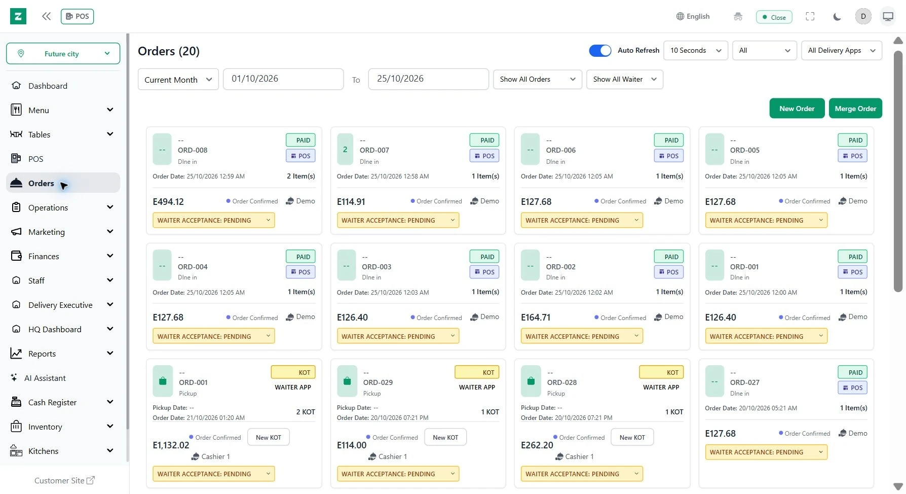Open the Customer Site link
Viewport: 906px width, 494px height.
[x=64, y=480]
